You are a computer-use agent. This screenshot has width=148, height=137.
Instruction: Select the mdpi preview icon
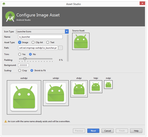pyautogui.click(x=108, y=85)
